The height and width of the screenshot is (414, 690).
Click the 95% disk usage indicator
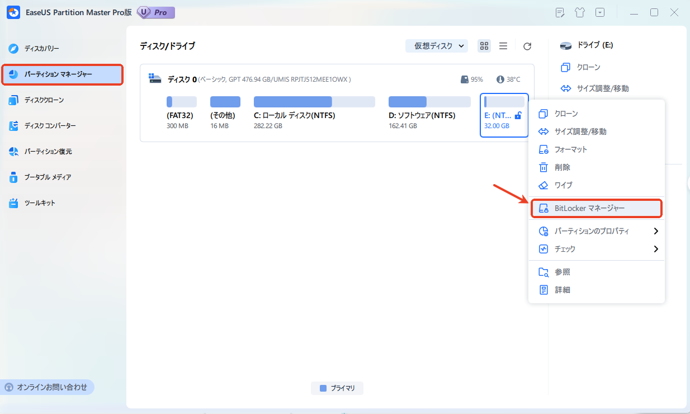[472, 79]
